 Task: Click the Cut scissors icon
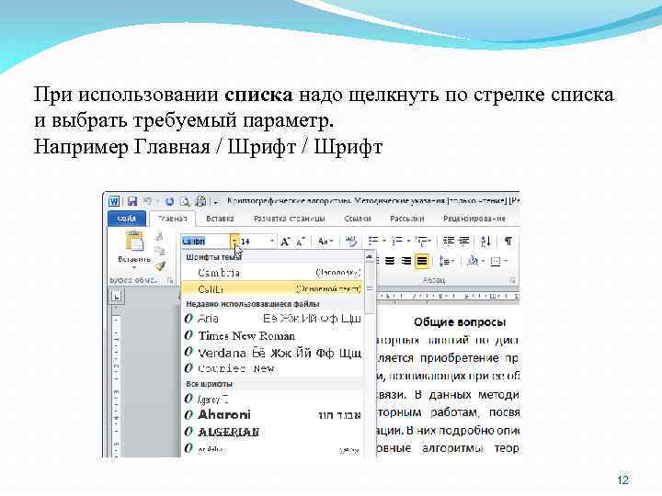tap(160, 235)
